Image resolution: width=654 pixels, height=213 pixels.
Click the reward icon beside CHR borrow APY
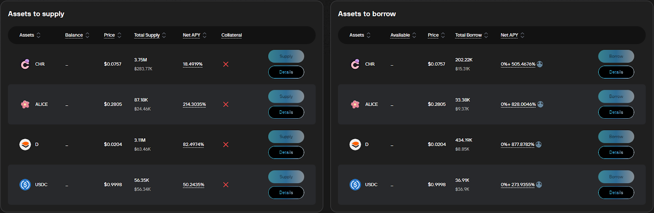540,64
